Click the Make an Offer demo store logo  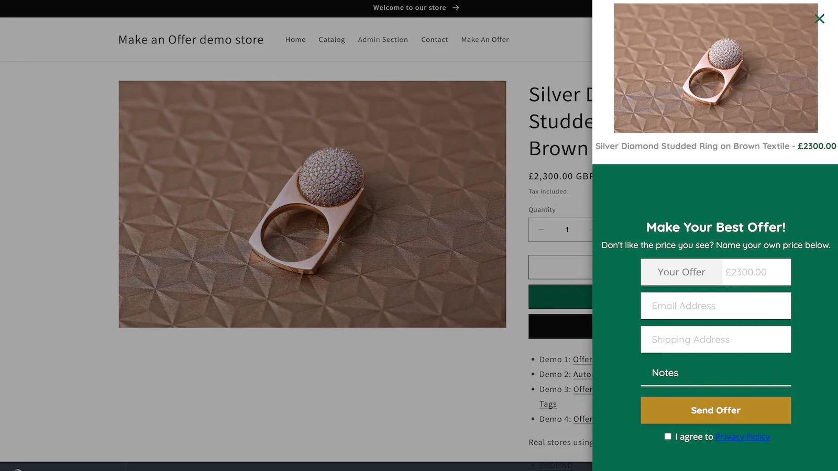(x=191, y=40)
